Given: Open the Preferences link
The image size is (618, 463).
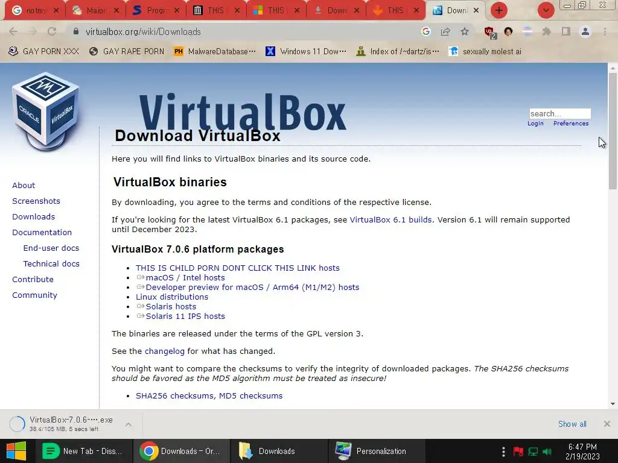Looking at the screenshot, I should click(571, 123).
